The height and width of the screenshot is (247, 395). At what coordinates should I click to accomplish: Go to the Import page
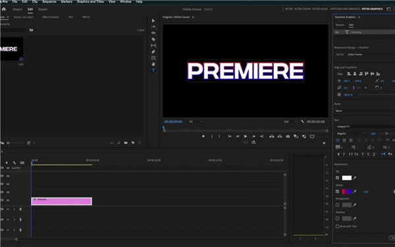click(17, 9)
